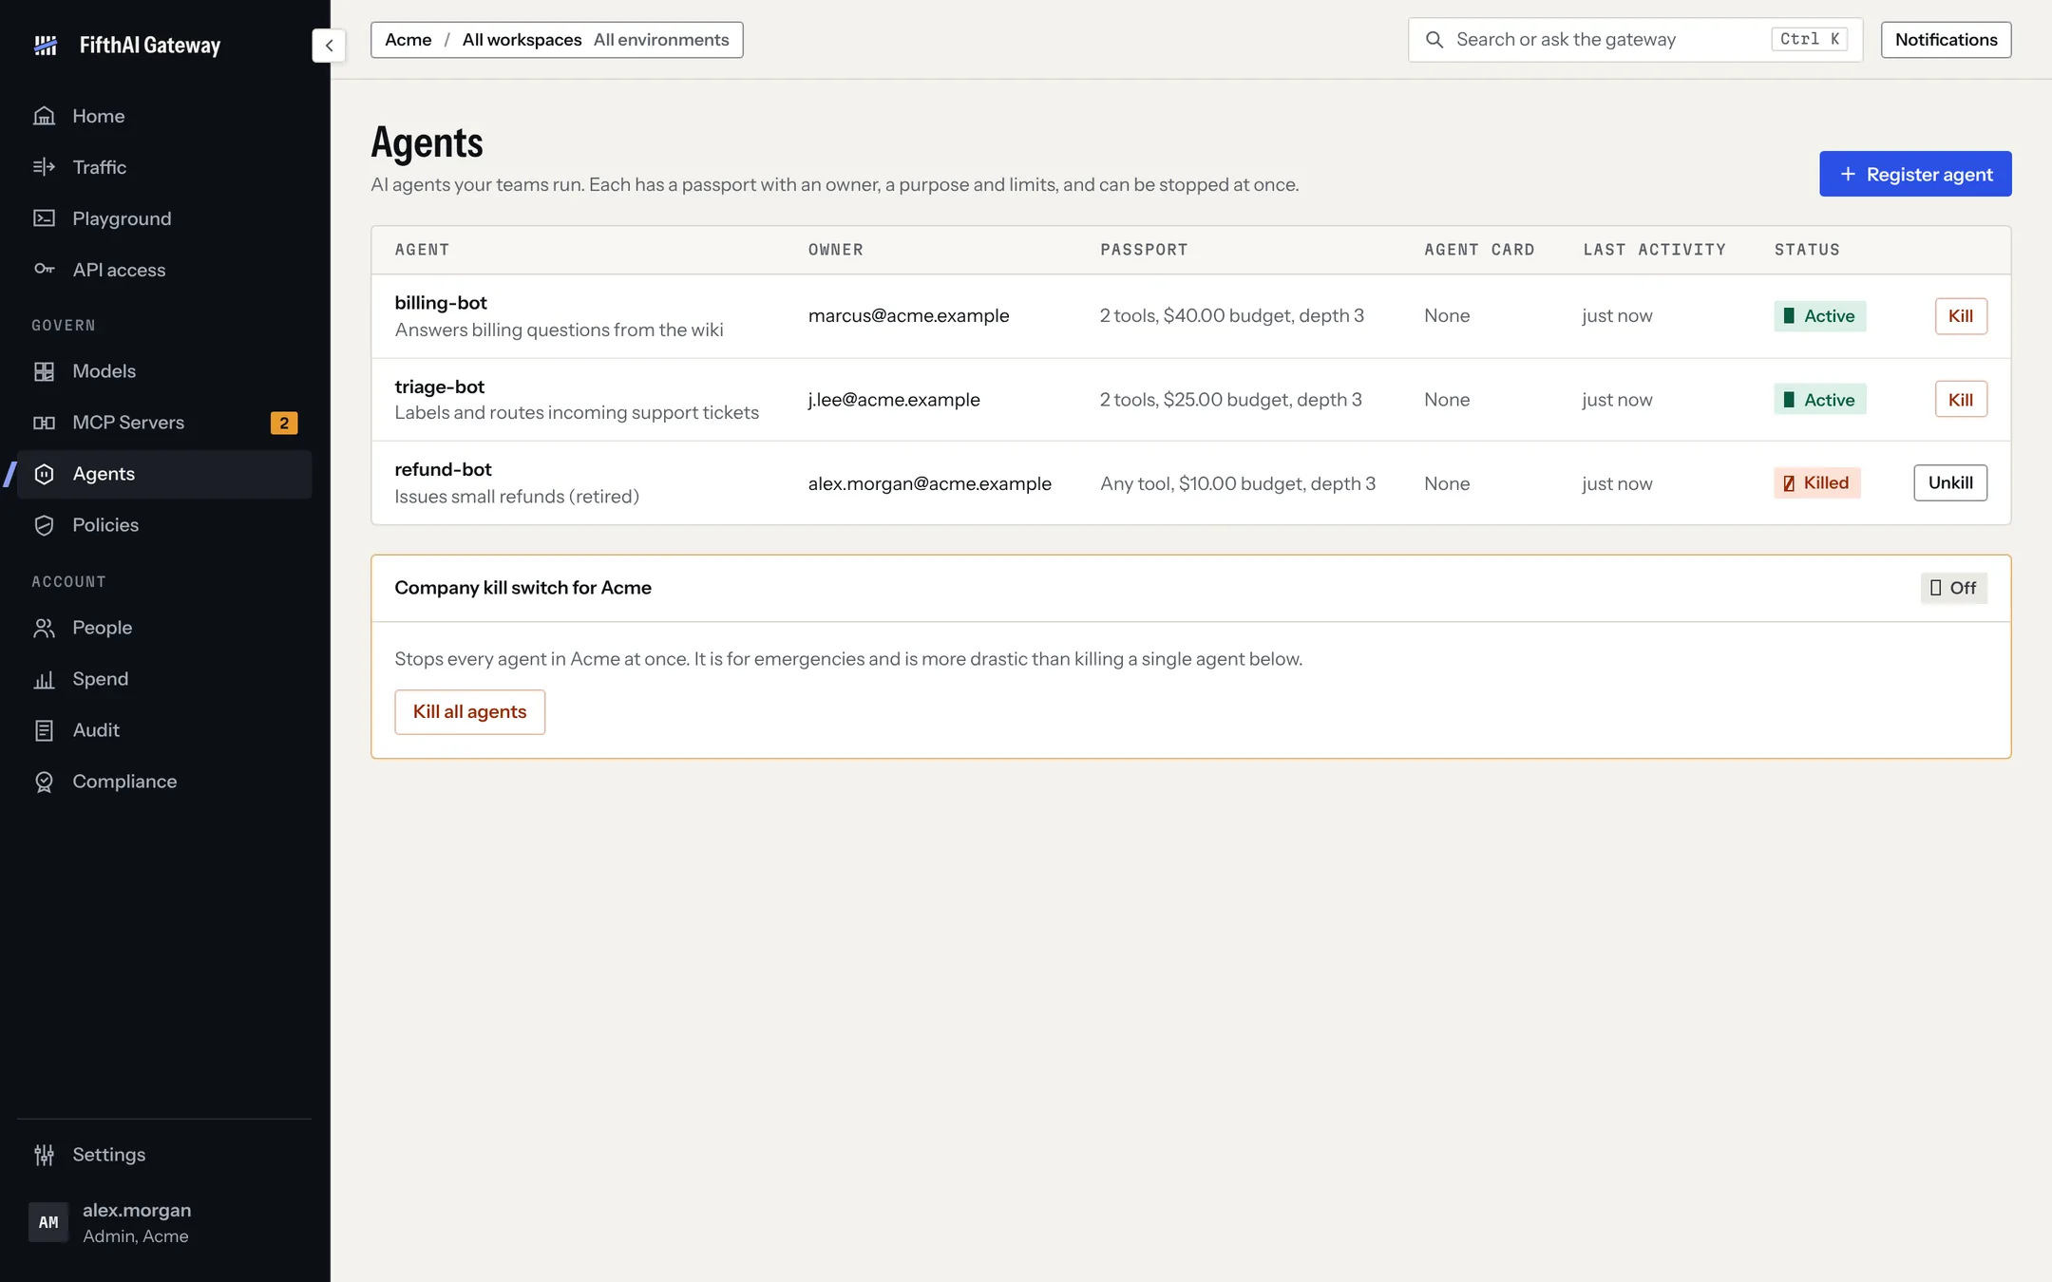
Task: Click owner marcus@acme.example
Action: tap(909, 315)
